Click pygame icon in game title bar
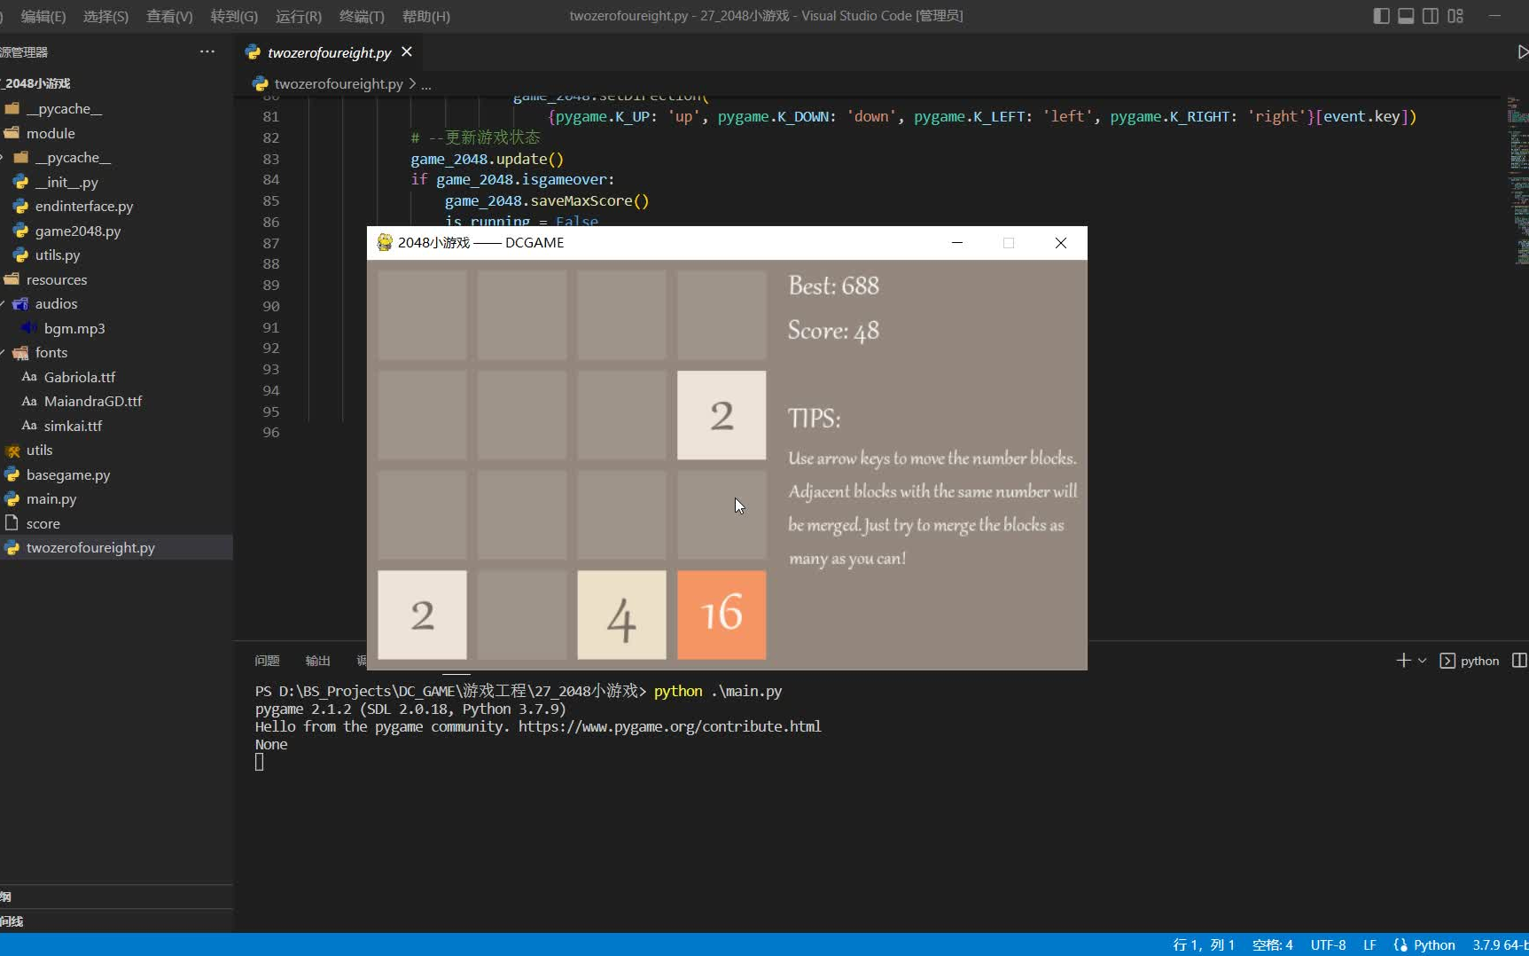This screenshot has width=1529, height=956. [x=385, y=242]
